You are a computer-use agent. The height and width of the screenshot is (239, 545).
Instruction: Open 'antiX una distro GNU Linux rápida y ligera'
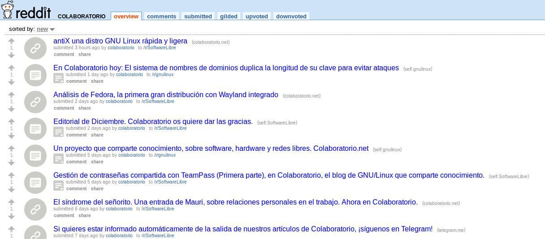(120, 41)
